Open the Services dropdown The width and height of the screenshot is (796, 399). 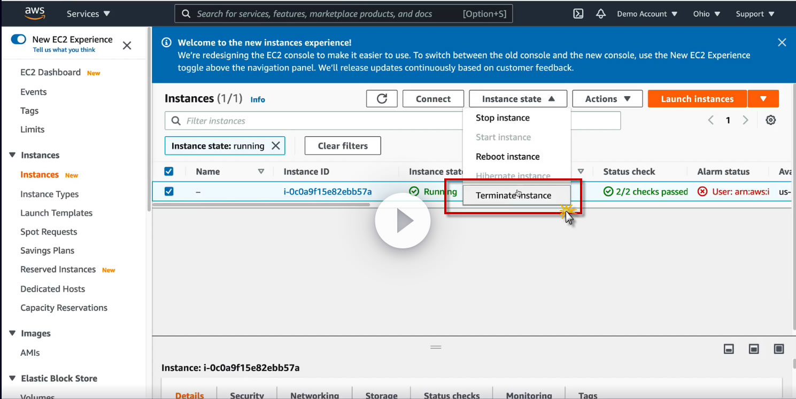[x=88, y=14]
